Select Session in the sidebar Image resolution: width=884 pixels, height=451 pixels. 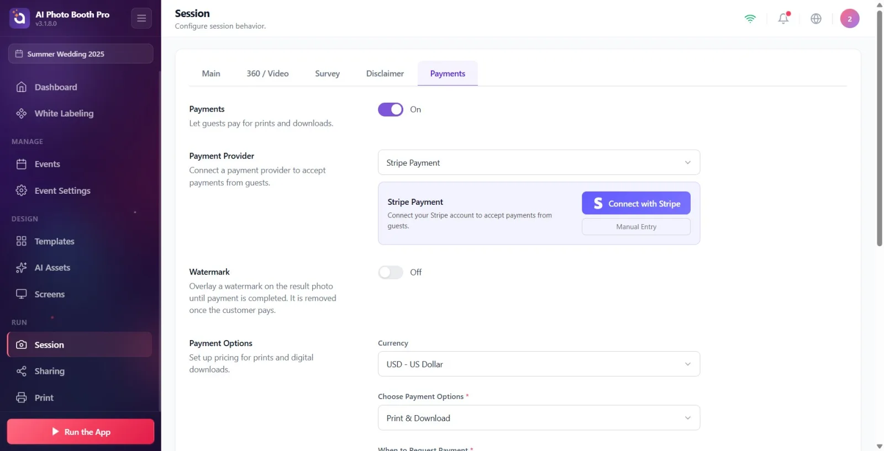pyautogui.click(x=80, y=344)
